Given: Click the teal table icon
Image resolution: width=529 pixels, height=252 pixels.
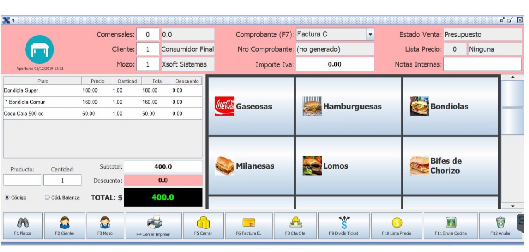Looking at the screenshot, I should click(x=39, y=50).
